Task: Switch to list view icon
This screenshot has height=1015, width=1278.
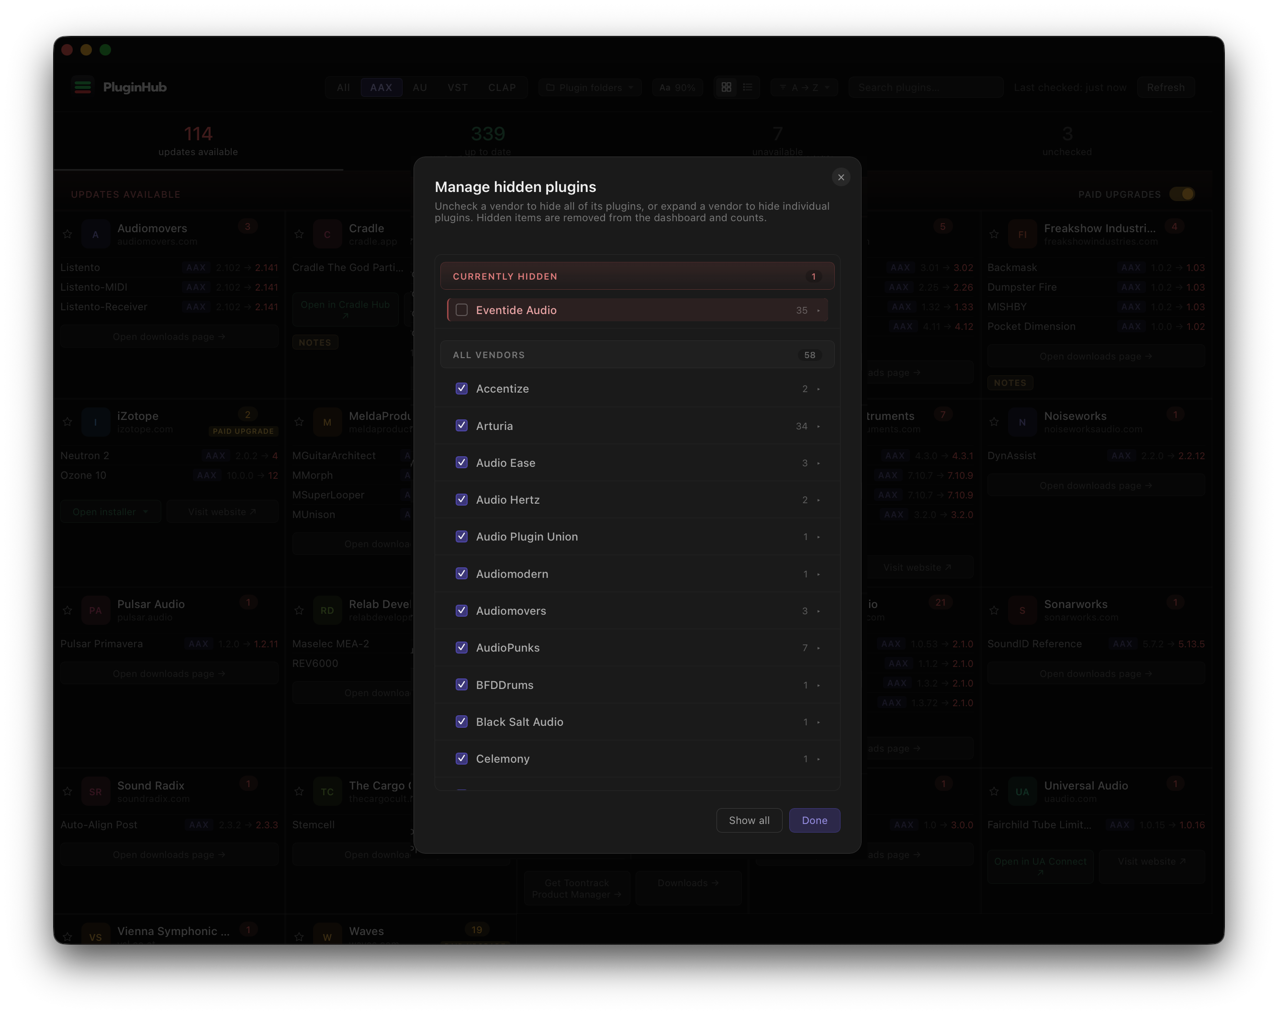Action: pos(748,87)
